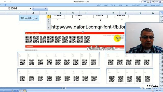Select column header E
This screenshot has width=163, height=92.
(x=100, y=13)
